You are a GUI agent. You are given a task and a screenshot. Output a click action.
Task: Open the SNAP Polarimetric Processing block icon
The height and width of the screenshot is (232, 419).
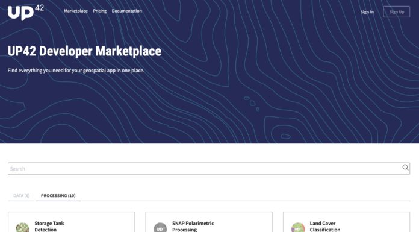[160, 227]
